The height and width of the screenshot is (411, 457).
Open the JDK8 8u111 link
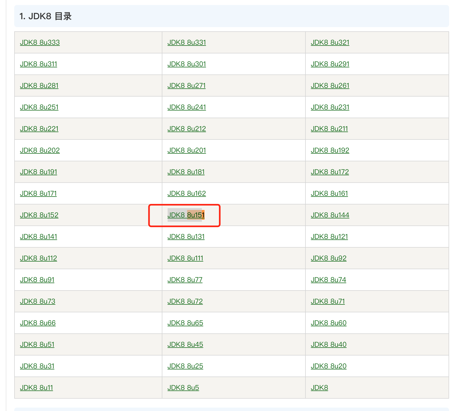(x=185, y=258)
